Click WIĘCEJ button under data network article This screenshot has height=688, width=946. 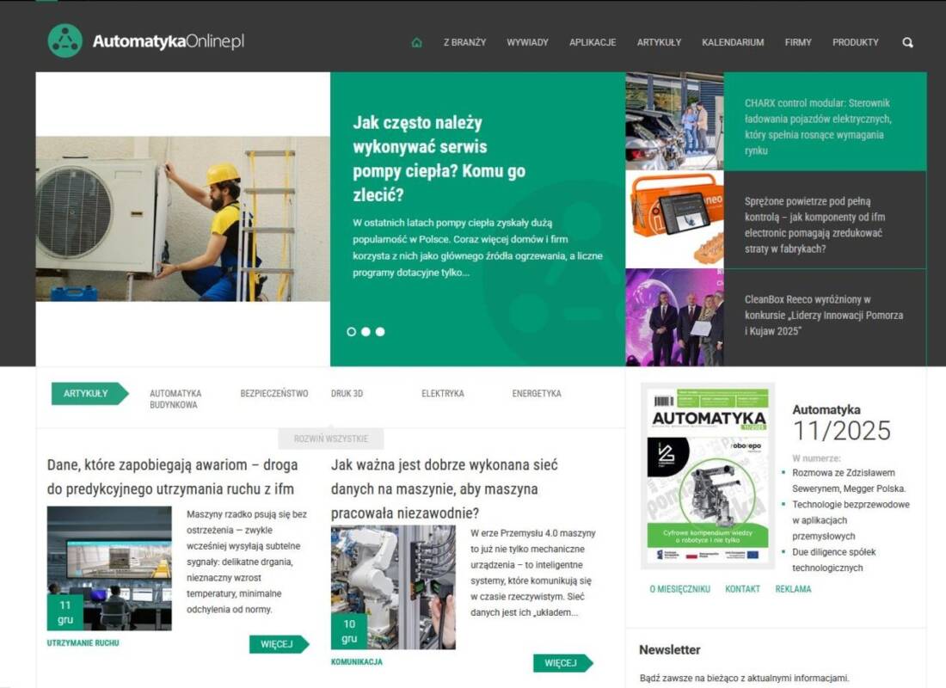[x=563, y=663]
